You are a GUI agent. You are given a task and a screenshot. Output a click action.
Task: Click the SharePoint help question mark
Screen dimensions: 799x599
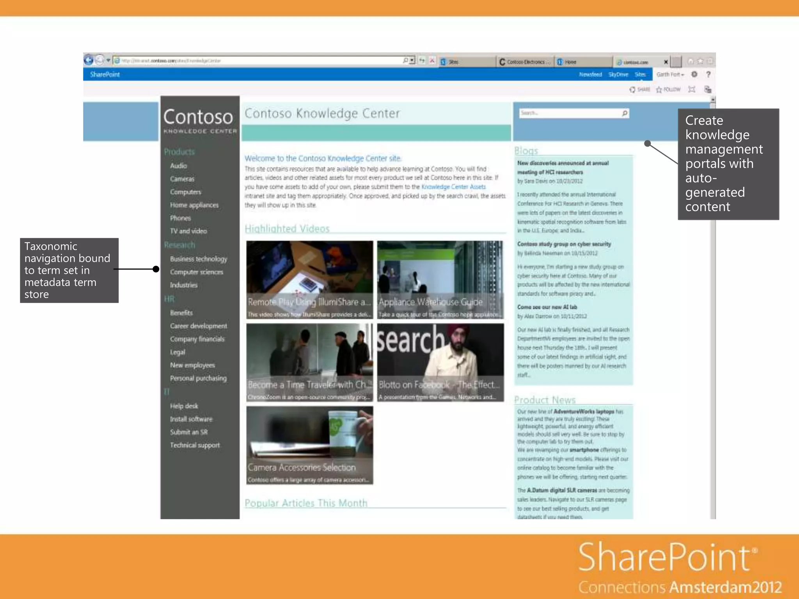click(708, 74)
